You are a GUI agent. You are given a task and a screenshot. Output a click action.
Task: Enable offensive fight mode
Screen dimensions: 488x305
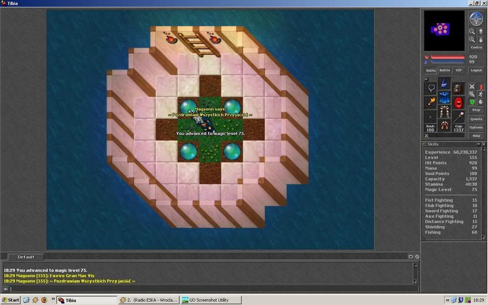click(x=472, y=87)
